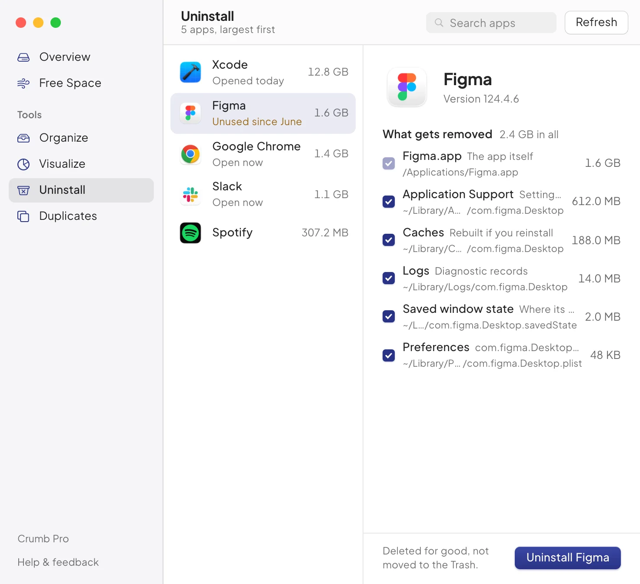Click the Unused since June text
The image size is (640, 584).
pos(257,122)
